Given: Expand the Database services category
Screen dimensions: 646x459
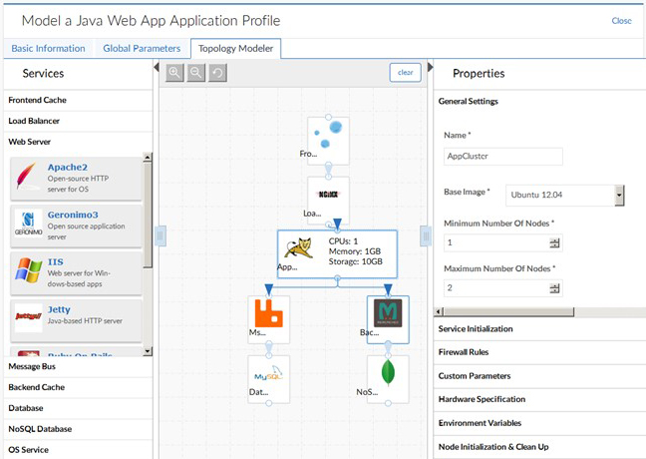Looking at the screenshot, I should click(x=26, y=408).
